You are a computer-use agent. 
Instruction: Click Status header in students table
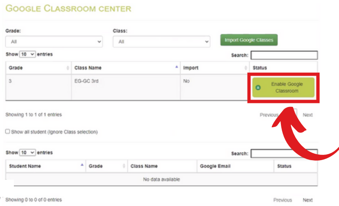[296, 166]
